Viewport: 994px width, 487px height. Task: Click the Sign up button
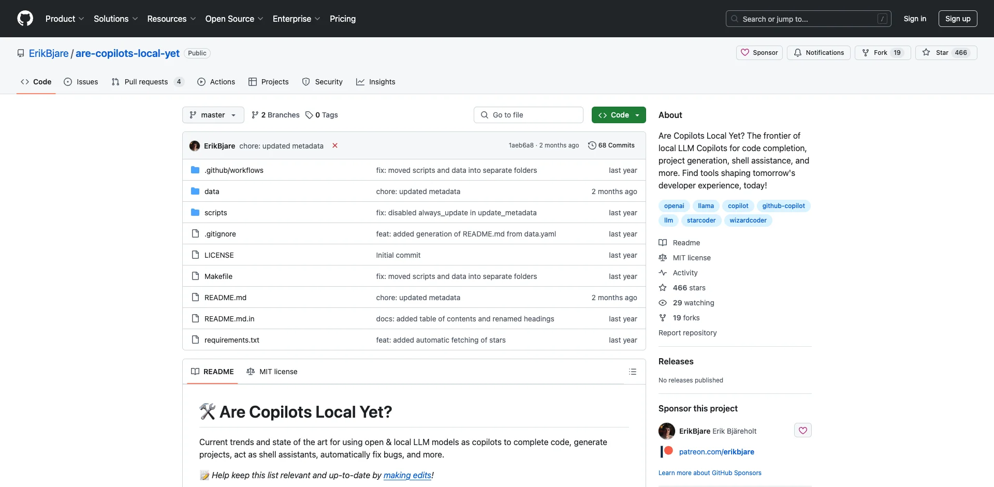click(958, 19)
